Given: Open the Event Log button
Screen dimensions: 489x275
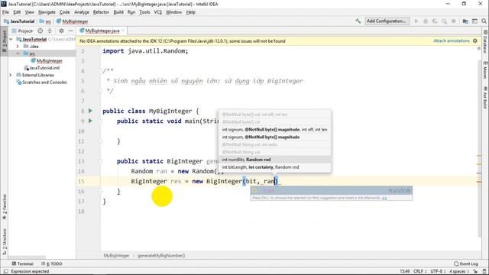Looking at the screenshot, I should [466, 264].
